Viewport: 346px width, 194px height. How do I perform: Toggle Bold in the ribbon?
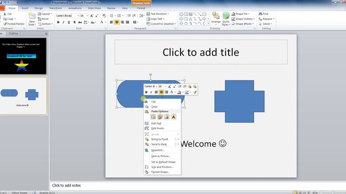pyautogui.click(x=58, y=22)
